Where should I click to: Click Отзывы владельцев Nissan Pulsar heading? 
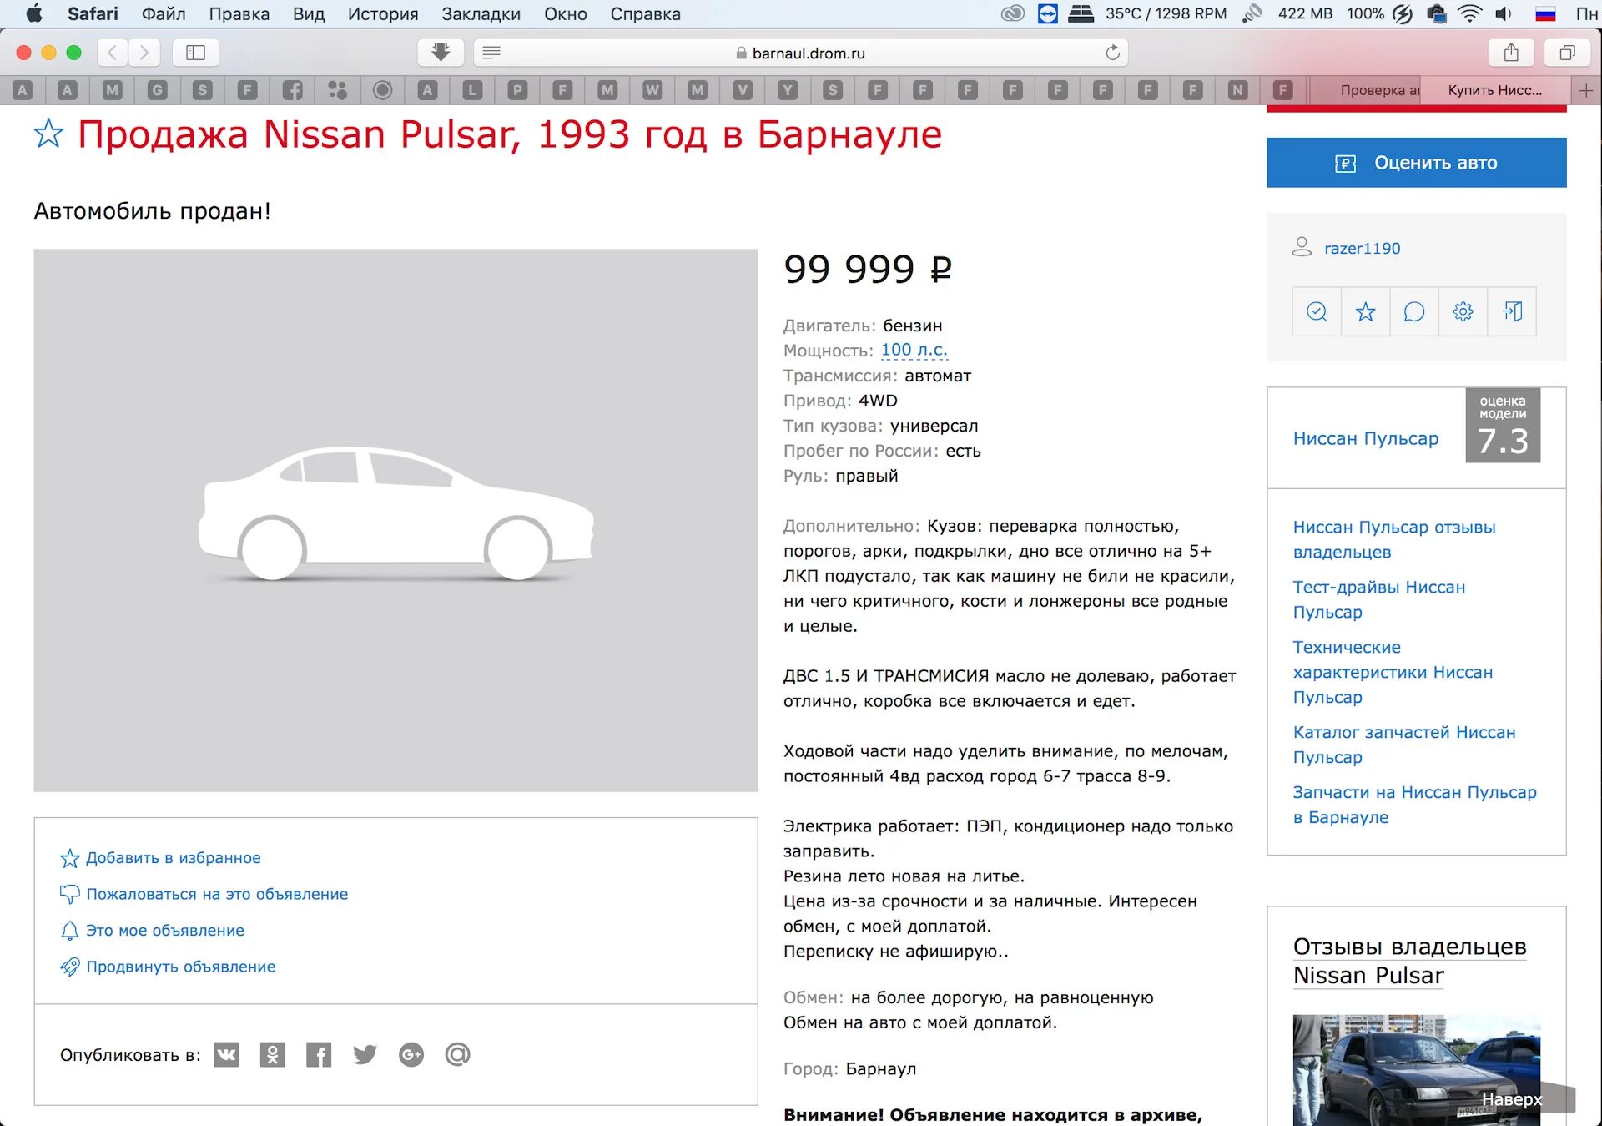(x=1409, y=961)
